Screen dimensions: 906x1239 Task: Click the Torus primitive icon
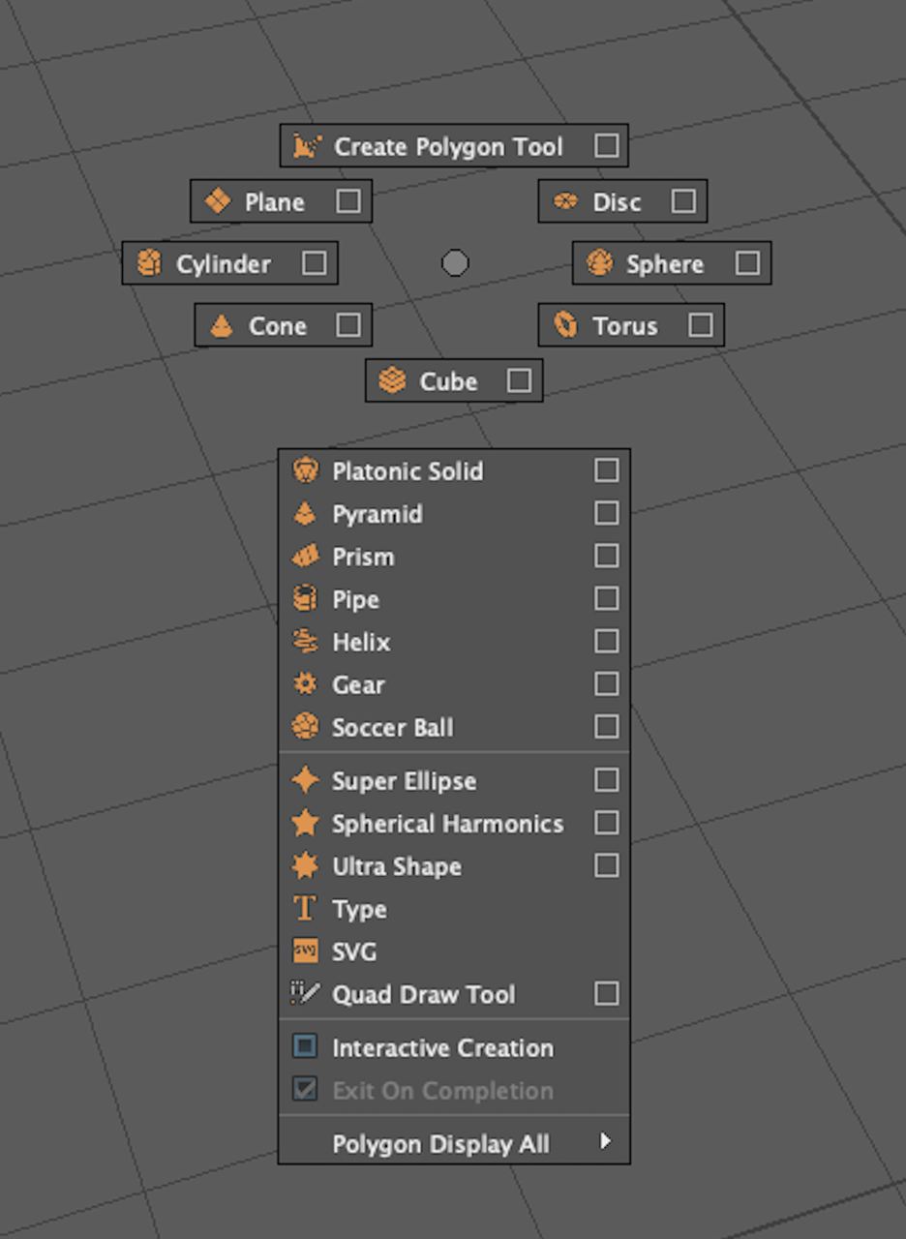[565, 325]
